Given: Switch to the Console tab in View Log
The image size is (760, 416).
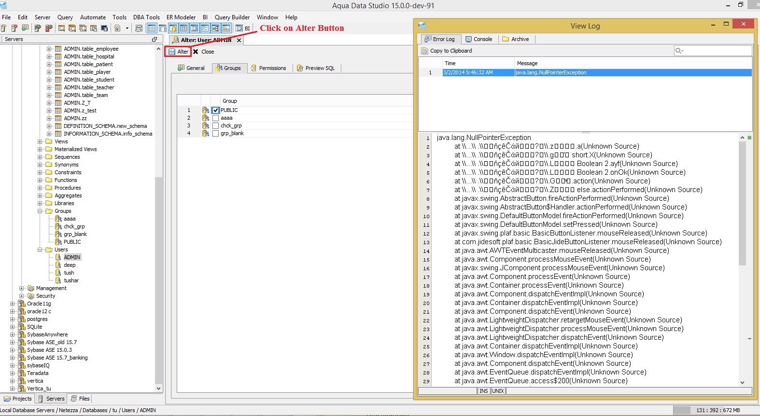Looking at the screenshot, I should 479,39.
